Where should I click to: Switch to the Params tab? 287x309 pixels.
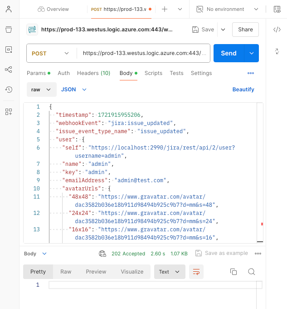click(x=39, y=73)
